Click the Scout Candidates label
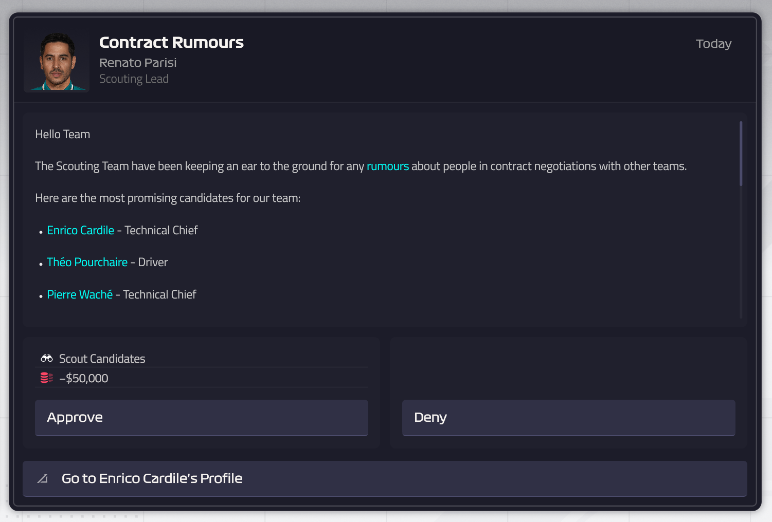Image resolution: width=772 pixels, height=522 pixels. (102, 359)
